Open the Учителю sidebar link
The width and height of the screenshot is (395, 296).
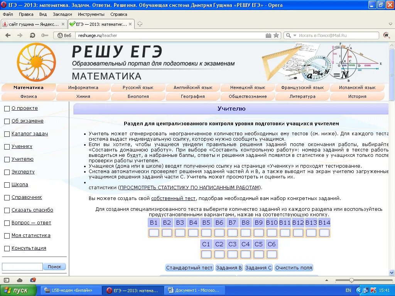coord(22,159)
